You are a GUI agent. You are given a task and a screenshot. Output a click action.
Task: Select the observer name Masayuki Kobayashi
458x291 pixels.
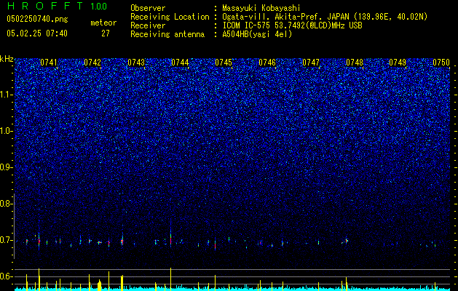(x=261, y=8)
